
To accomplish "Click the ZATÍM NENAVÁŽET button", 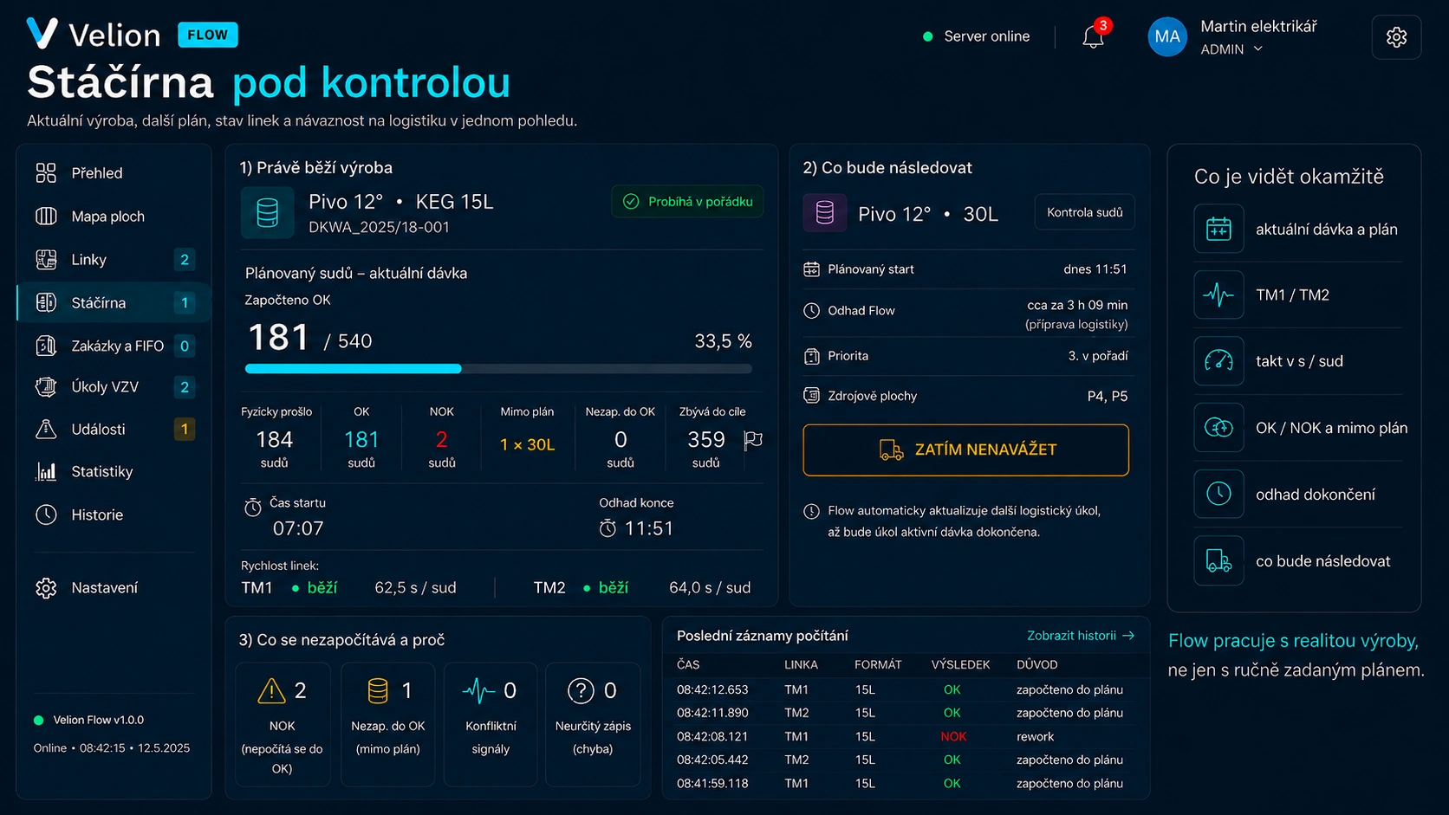I will [965, 450].
